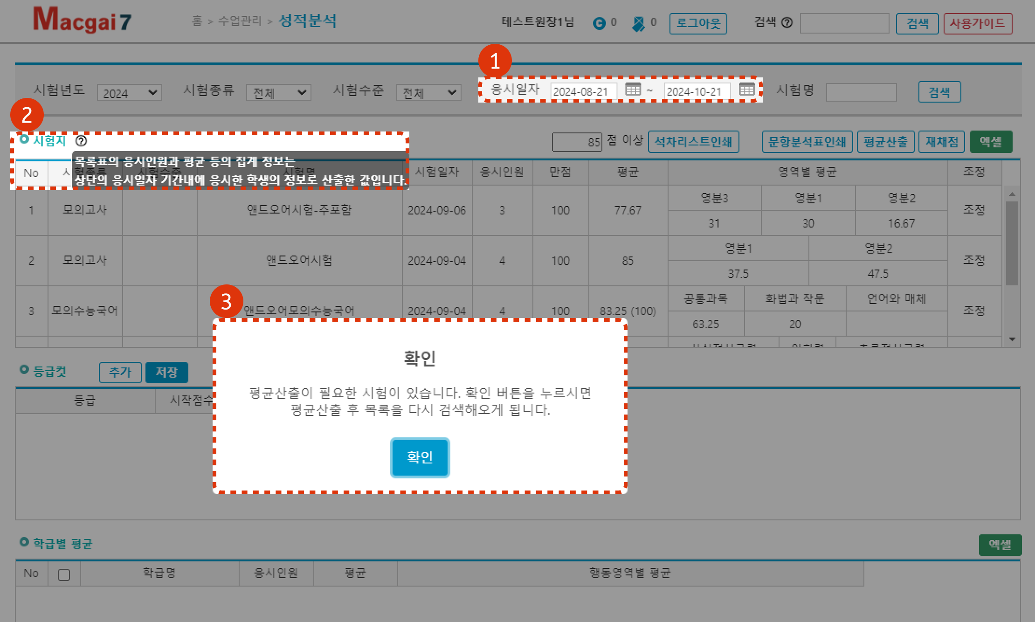This screenshot has height=622, width=1035.
Task: Check the 학급별 평균 header checkbox
Action: tap(64, 574)
